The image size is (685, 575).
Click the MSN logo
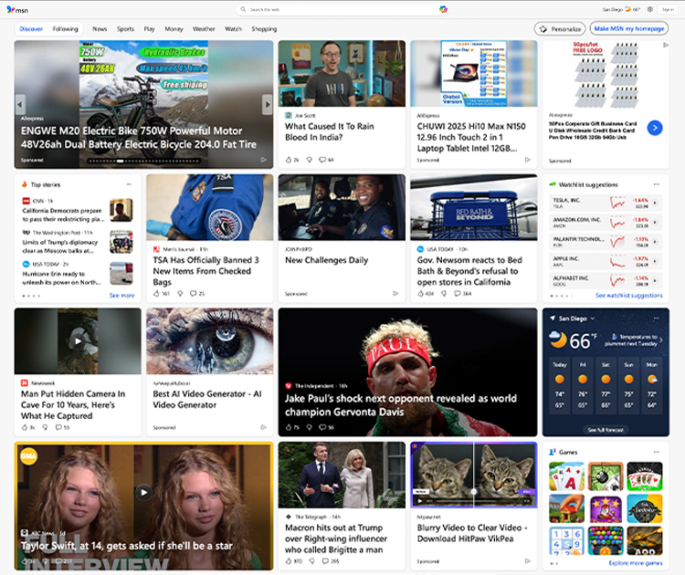[17, 10]
